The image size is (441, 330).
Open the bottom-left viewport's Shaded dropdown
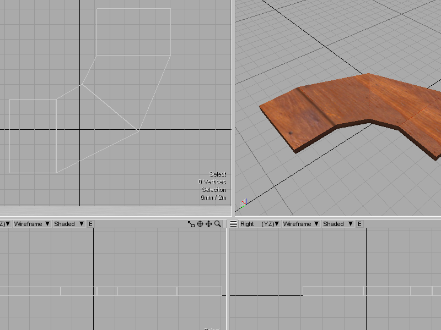click(69, 224)
